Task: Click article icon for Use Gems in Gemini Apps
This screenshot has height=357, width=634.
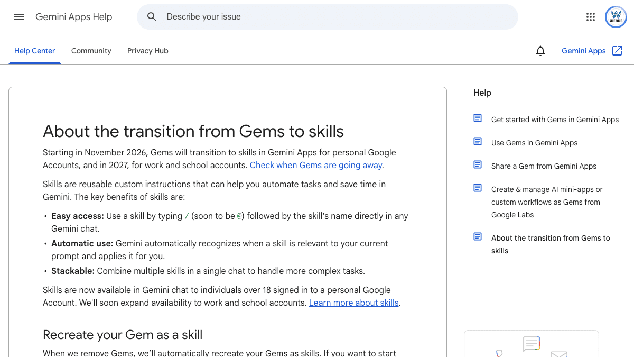Action: point(478,142)
